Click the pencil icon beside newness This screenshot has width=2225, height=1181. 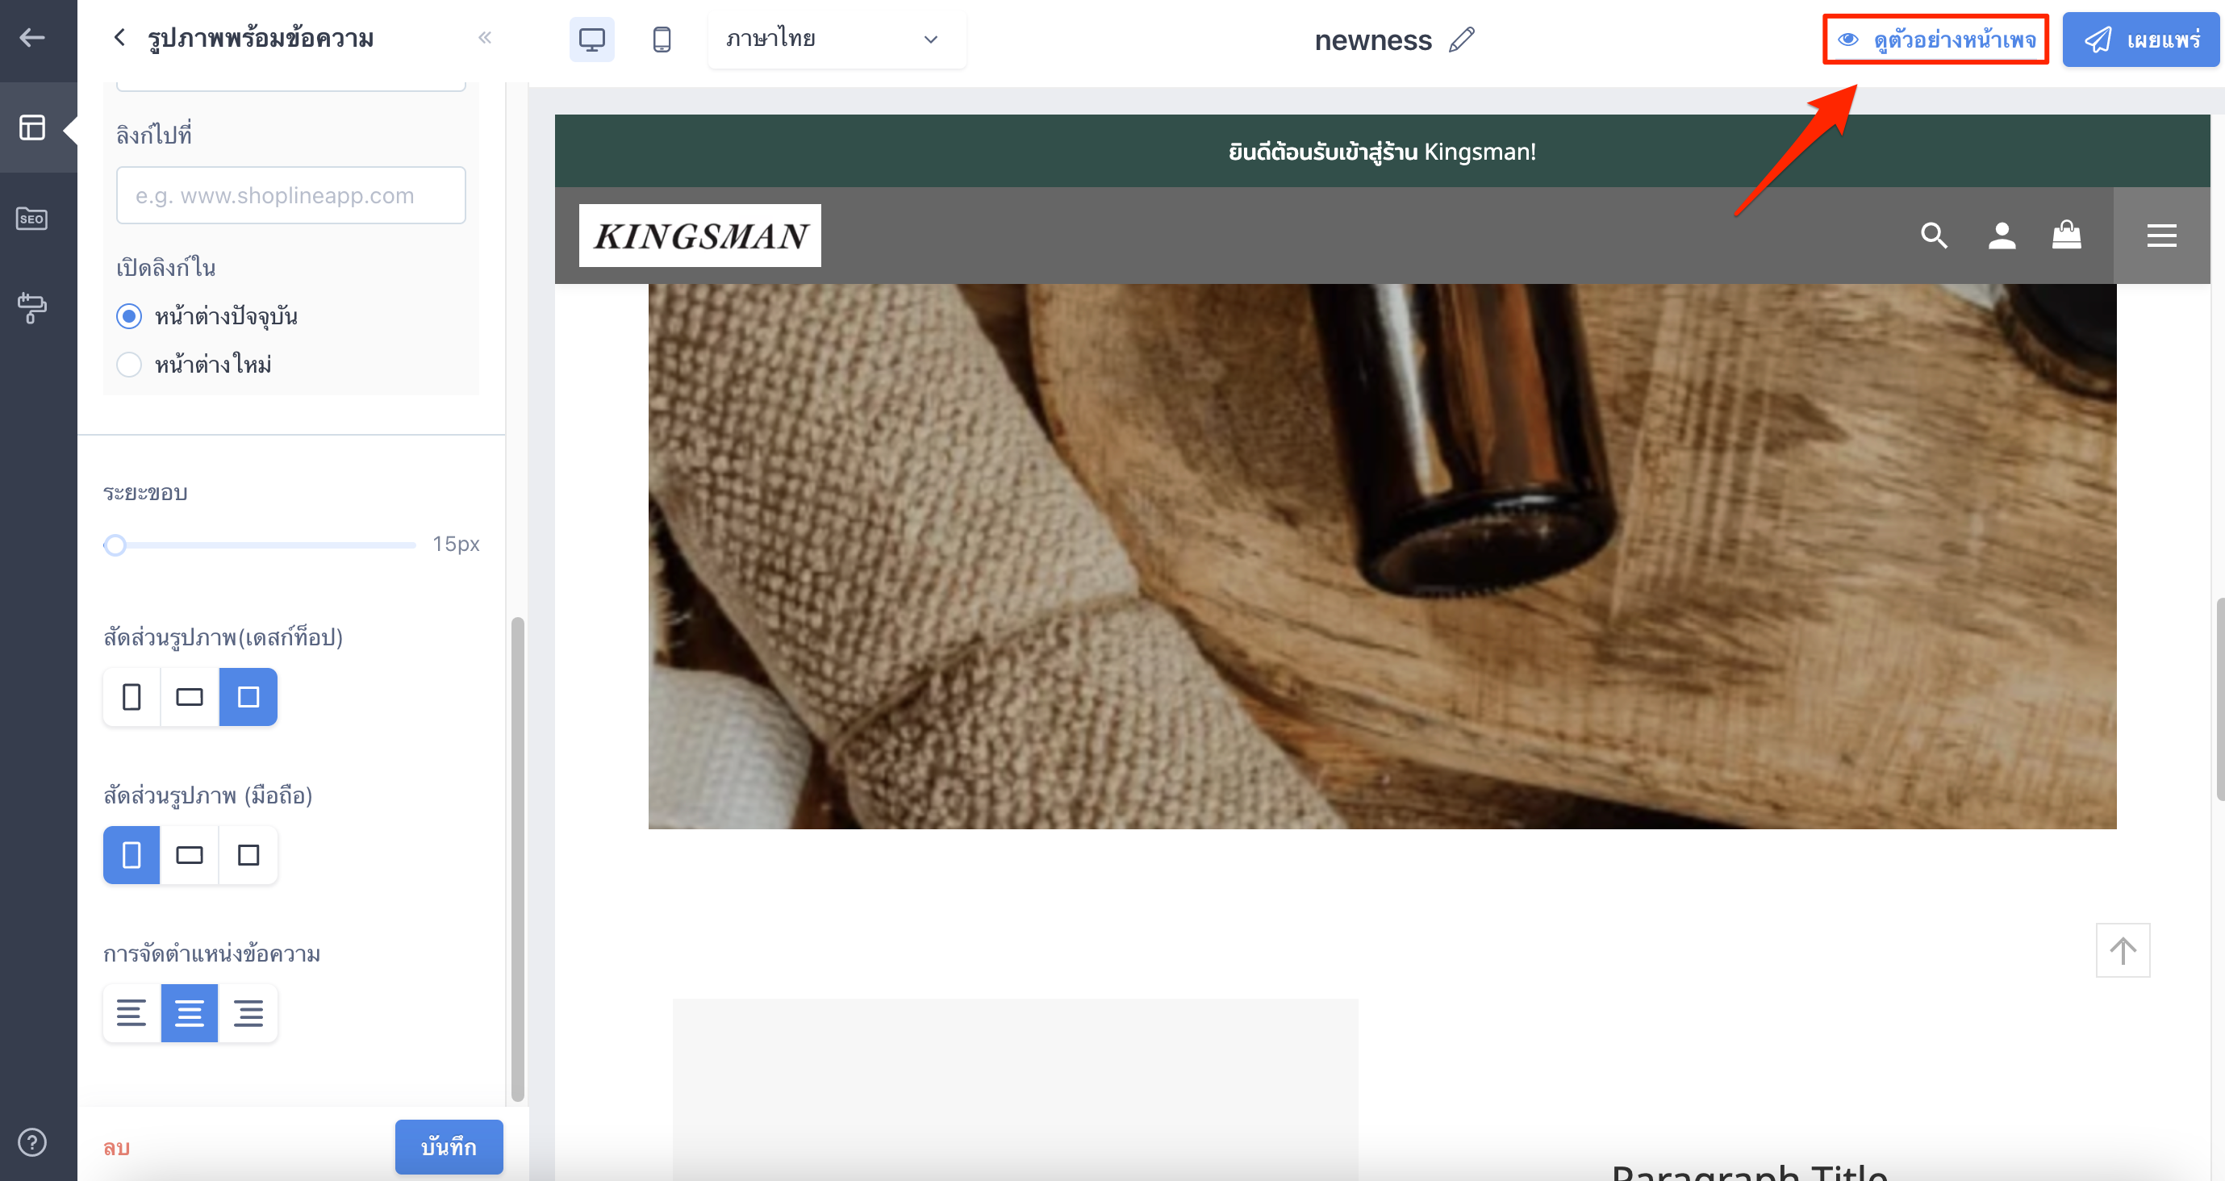[x=1462, y=40]
